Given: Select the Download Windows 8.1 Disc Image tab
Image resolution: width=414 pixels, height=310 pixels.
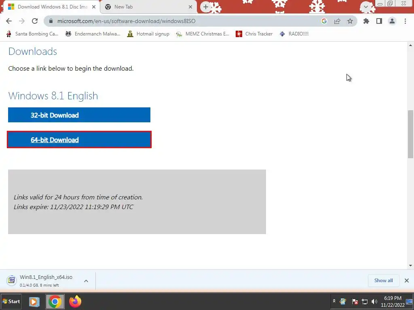Looking at the screenshot, I should pos(51,7).
